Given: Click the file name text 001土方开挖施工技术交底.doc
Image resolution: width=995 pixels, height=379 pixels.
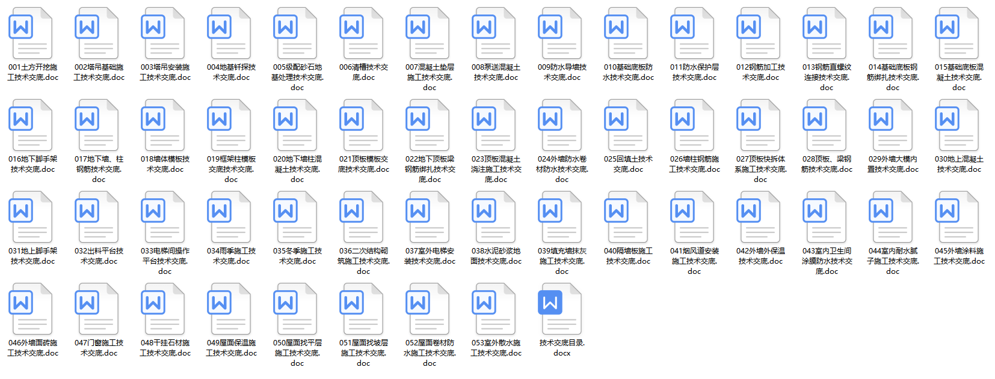Looking at the screenshot, I should click(x=33, y=72).
